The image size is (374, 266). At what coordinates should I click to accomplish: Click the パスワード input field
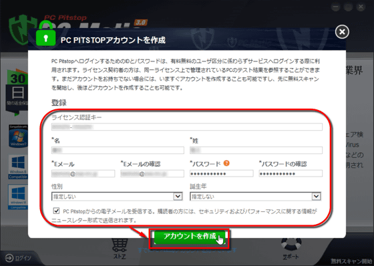221,173
